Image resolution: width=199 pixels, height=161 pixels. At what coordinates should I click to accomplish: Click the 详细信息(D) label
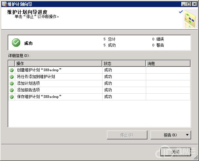click(x=19, y=56)
